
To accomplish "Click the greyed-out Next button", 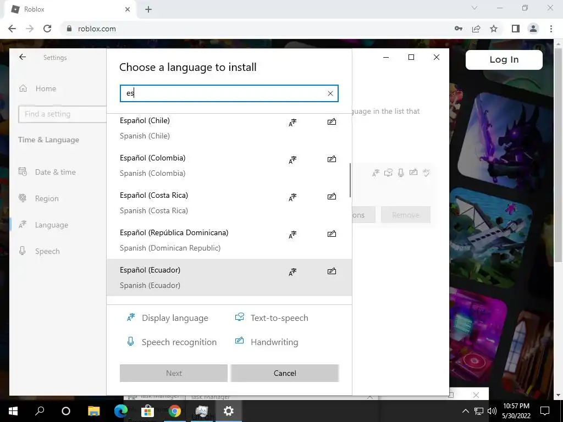I will point(174,373).
